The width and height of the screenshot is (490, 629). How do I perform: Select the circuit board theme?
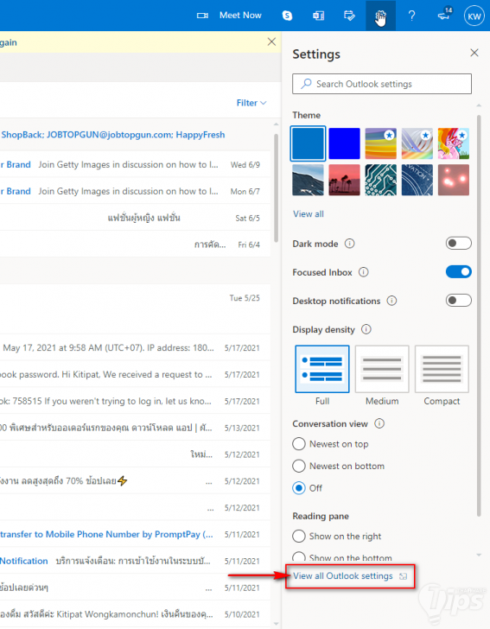[x=381, y=180]
